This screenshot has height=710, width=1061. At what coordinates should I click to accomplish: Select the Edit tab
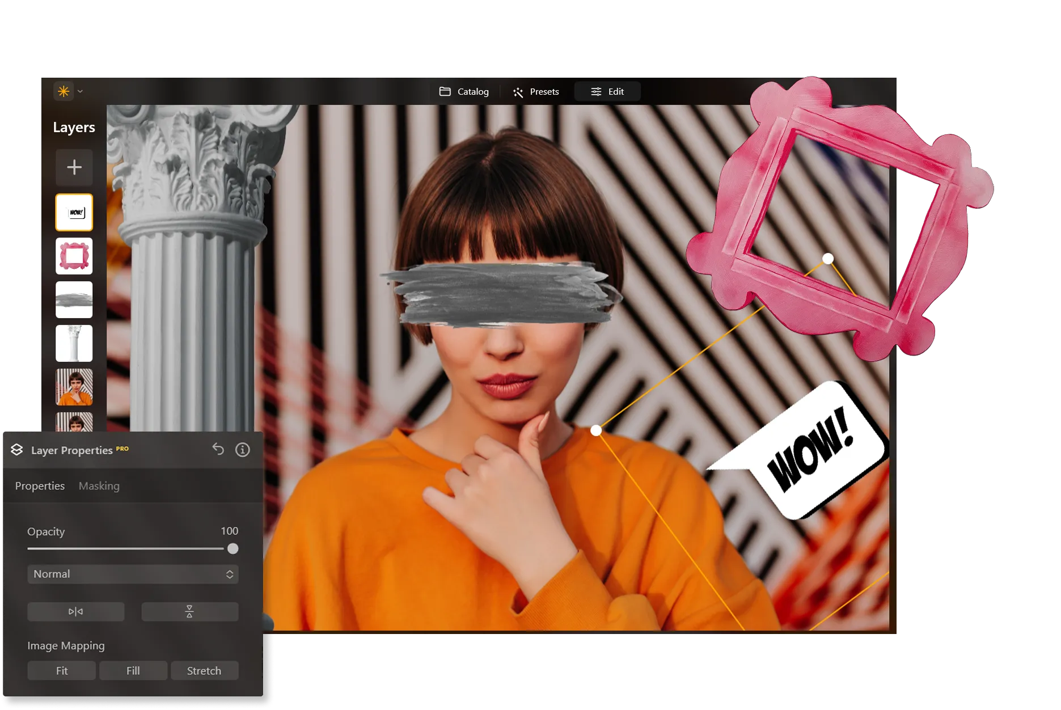(607, 91)
